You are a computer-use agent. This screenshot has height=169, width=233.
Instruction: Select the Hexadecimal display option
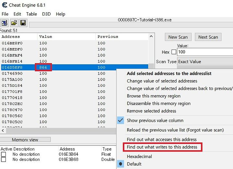tap(139, 156)
